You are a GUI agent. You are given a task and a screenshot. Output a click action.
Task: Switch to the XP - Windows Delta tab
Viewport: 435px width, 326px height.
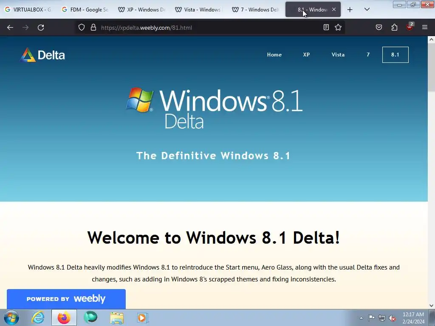point(142,9)
